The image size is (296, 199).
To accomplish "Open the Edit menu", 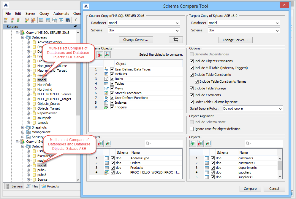I will pos(18,14).
